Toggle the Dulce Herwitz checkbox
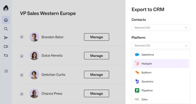This screenshot has width=196, height=104. [22, 56]
